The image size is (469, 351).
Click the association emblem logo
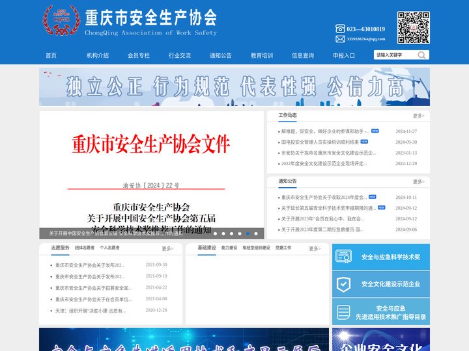tap(61, 20)
